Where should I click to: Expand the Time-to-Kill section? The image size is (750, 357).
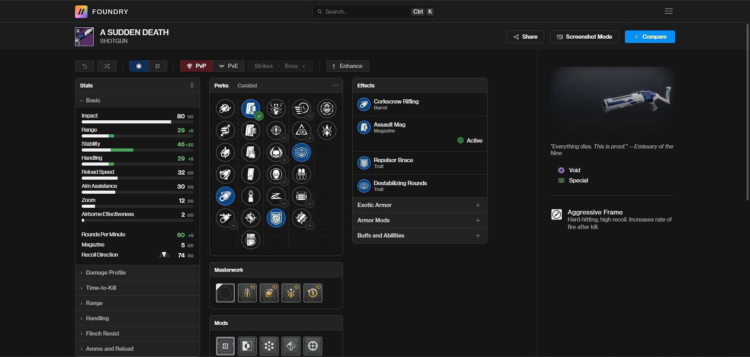click(x=137, y=288)
